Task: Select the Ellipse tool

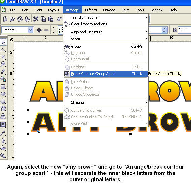Action: (x=3, y=94)
